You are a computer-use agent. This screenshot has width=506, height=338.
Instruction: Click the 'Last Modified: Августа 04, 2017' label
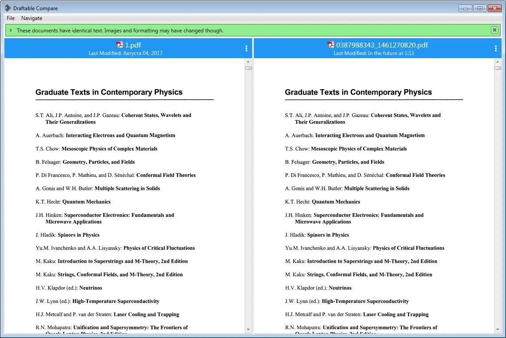point(125,53)
